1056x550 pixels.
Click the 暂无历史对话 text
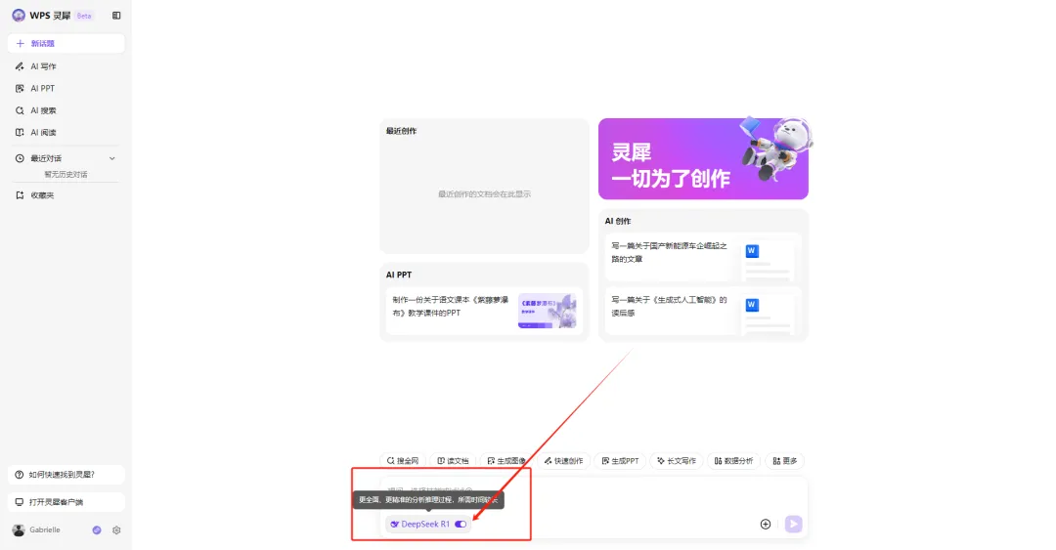pos(66,174)
